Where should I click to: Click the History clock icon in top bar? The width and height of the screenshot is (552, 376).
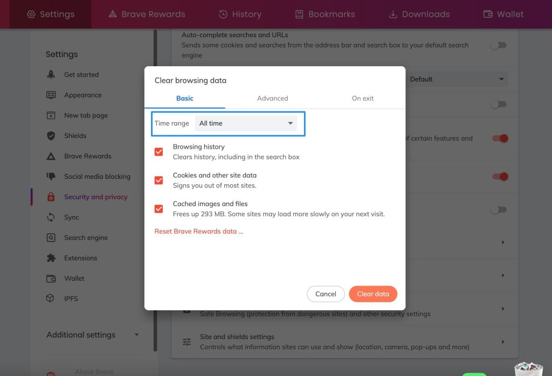(x=223, y=14)
